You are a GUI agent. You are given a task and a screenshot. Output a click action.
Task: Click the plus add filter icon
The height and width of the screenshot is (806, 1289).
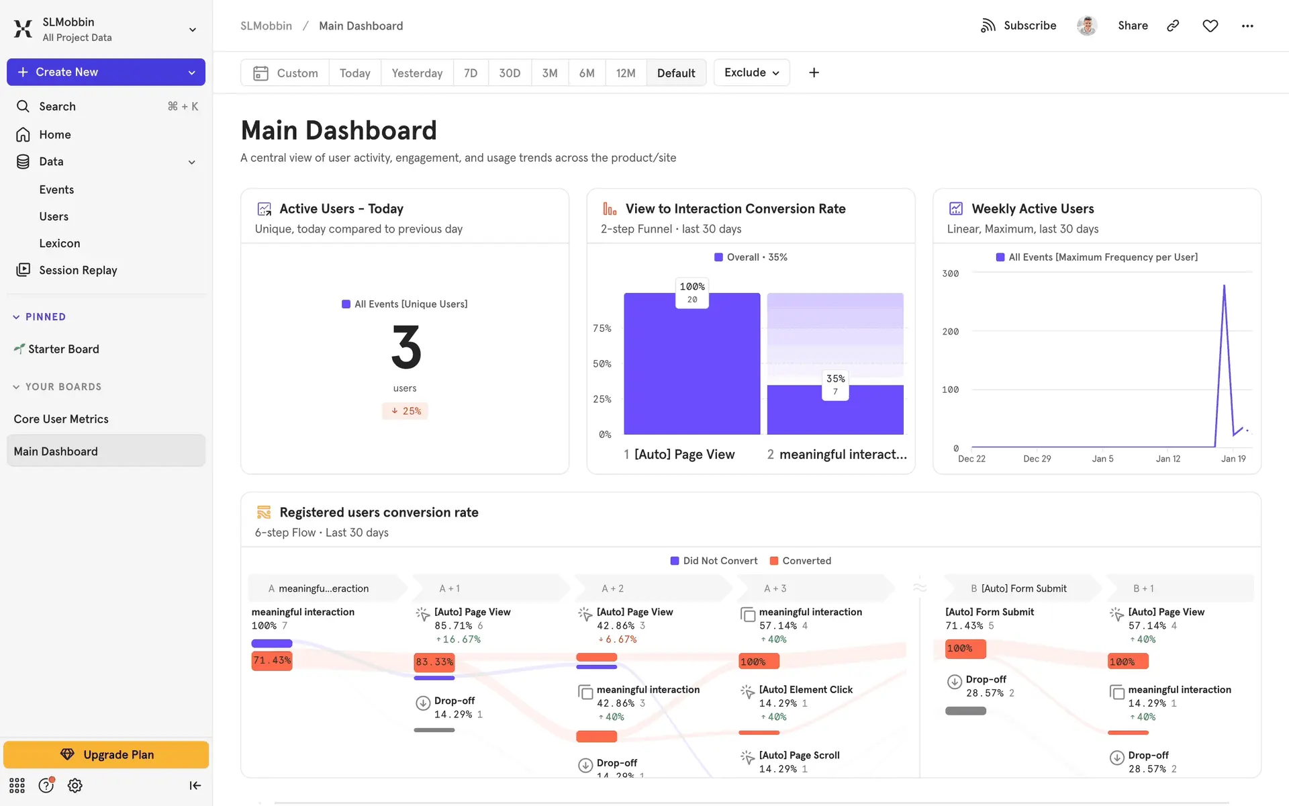click(814, 73)
